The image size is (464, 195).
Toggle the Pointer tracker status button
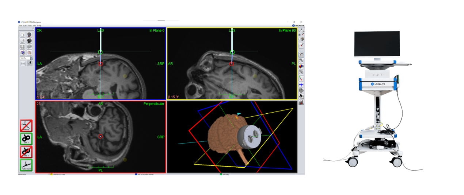tap(26, 126)
